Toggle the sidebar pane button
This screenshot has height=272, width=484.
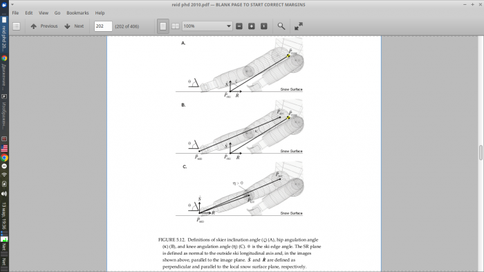click(x=17, y=26)
